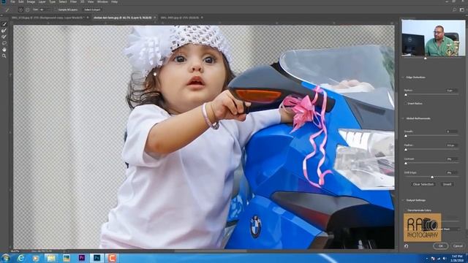
Task: Click the workspace layout icon at top right
Action: pyautogui.click(x=461, y=9)
